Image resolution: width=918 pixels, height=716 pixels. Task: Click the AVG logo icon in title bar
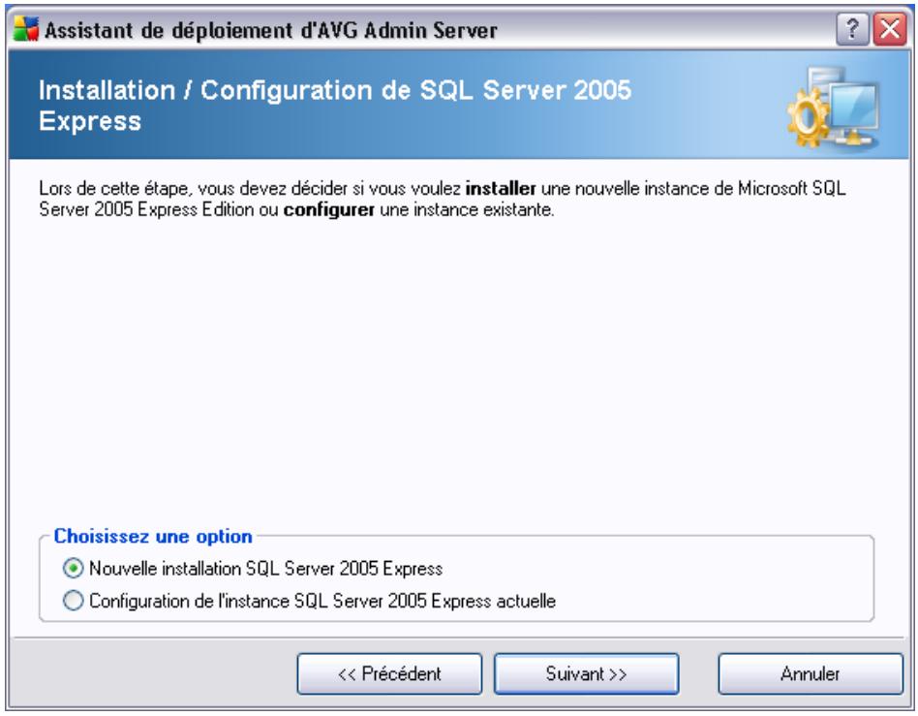[26, 29]
